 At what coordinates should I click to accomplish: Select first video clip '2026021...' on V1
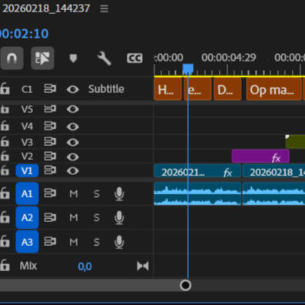click(197, 171)
